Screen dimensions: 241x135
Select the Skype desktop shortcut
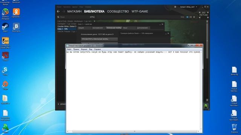[x=5, y=71]
